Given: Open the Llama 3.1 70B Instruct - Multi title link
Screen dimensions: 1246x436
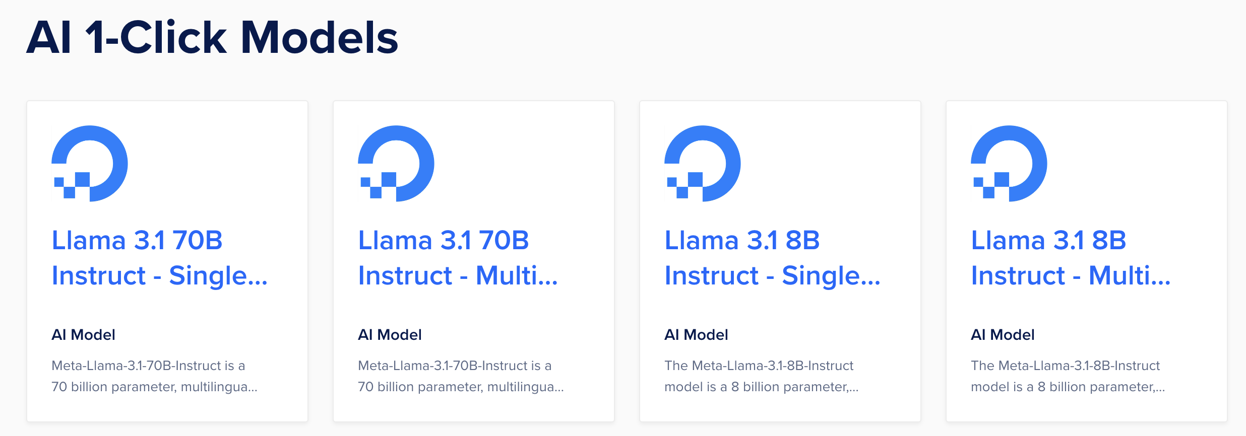Looking at the screenshot, I should (458, 258).
